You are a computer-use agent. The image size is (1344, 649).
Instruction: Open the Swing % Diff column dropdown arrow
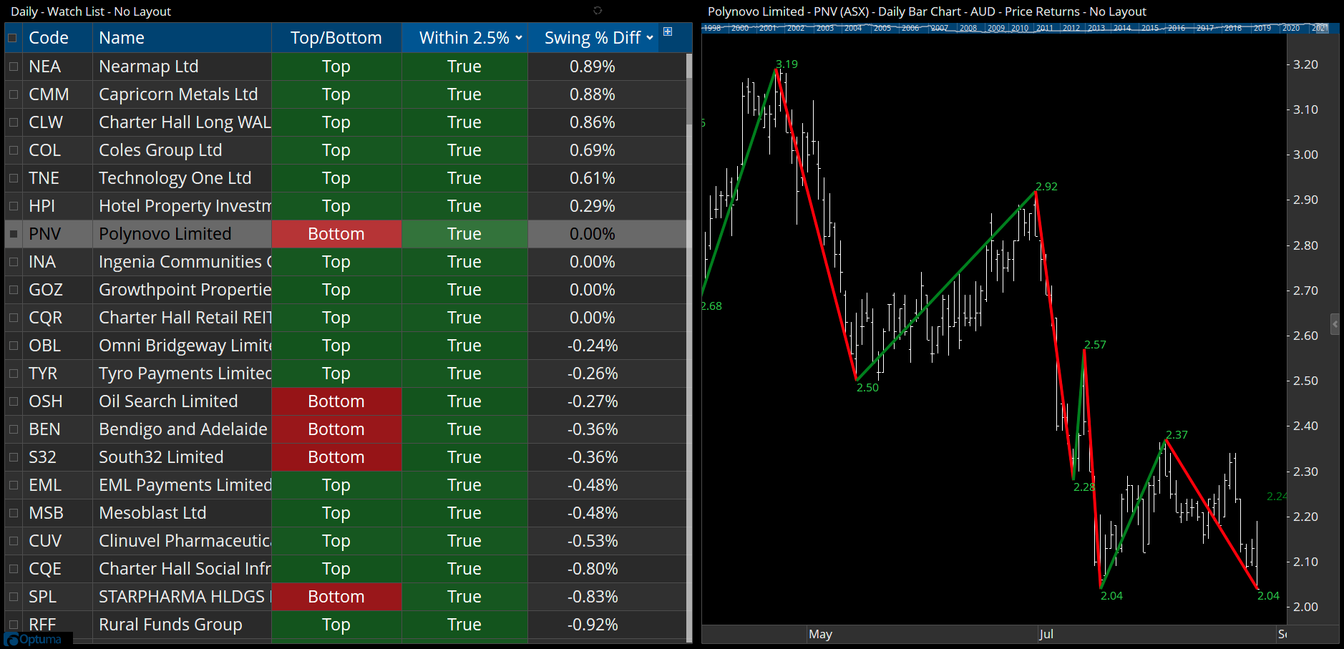[650, 38]
